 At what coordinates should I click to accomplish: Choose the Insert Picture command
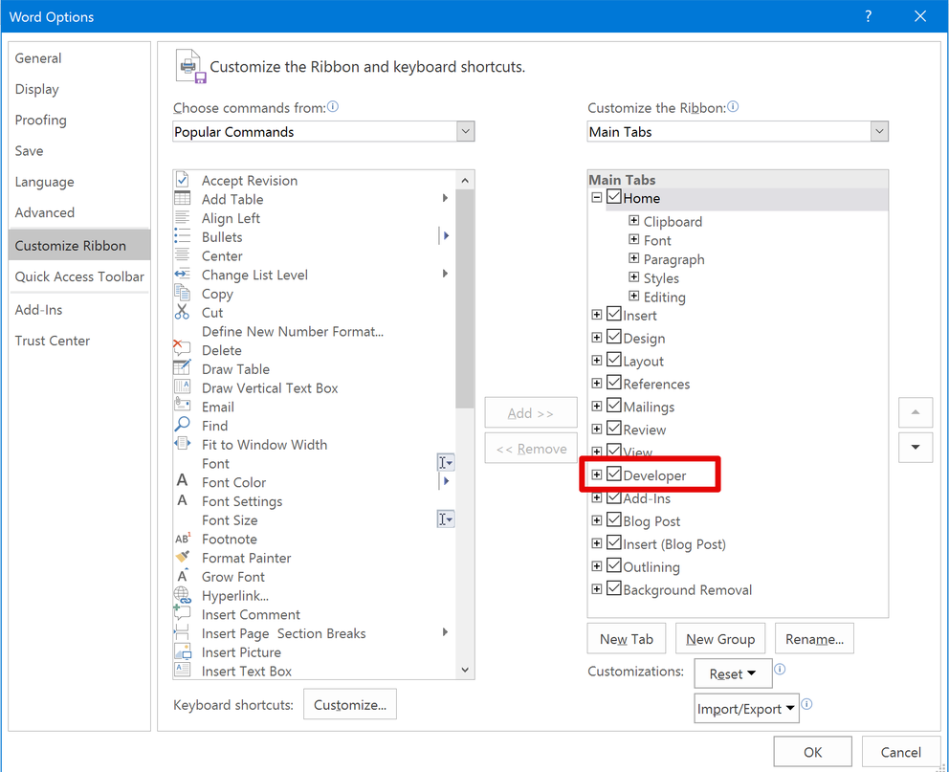pyautogui.click(x=183, y=651)
